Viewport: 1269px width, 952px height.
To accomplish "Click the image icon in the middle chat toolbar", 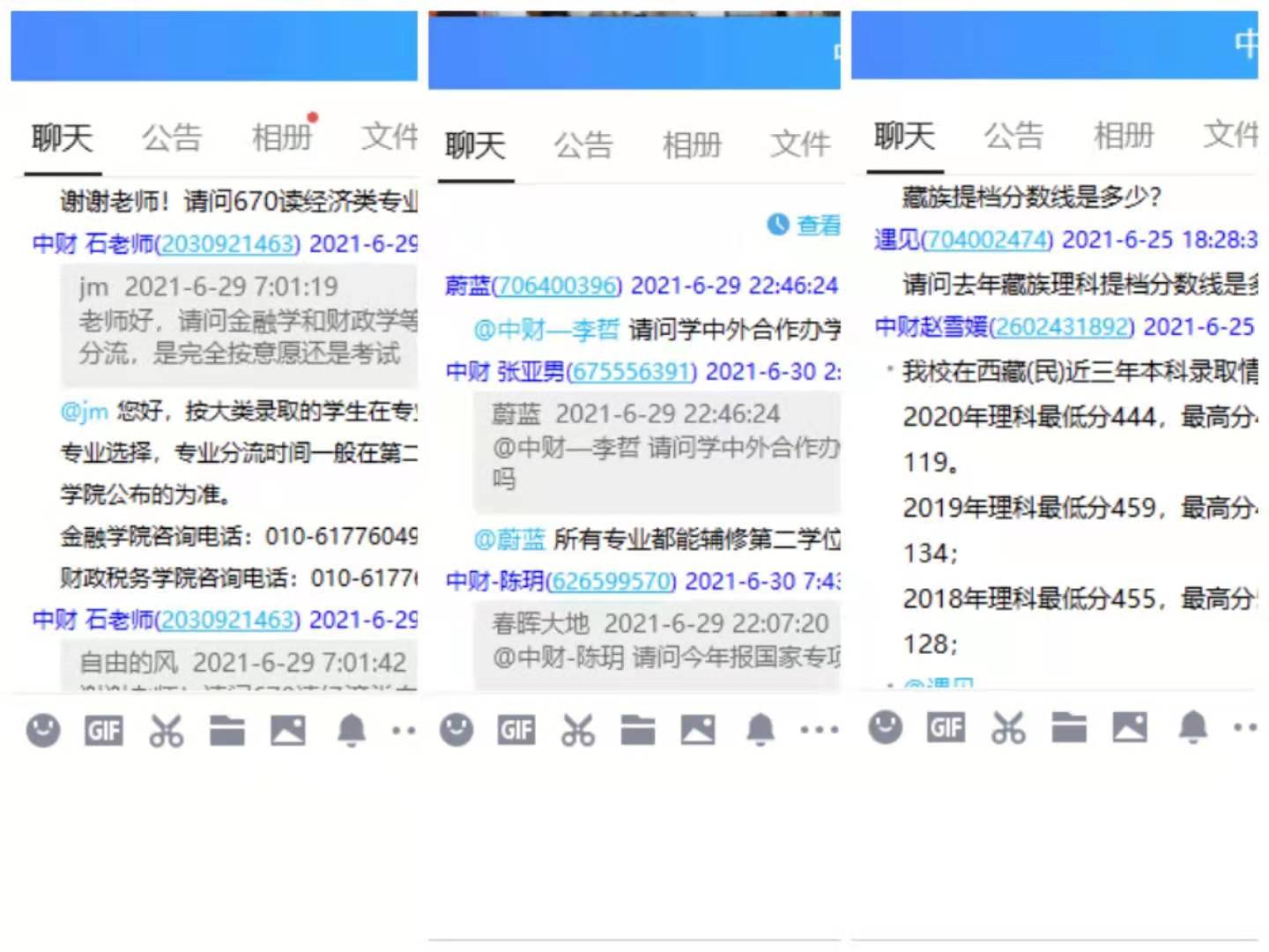I will [697, 730].
